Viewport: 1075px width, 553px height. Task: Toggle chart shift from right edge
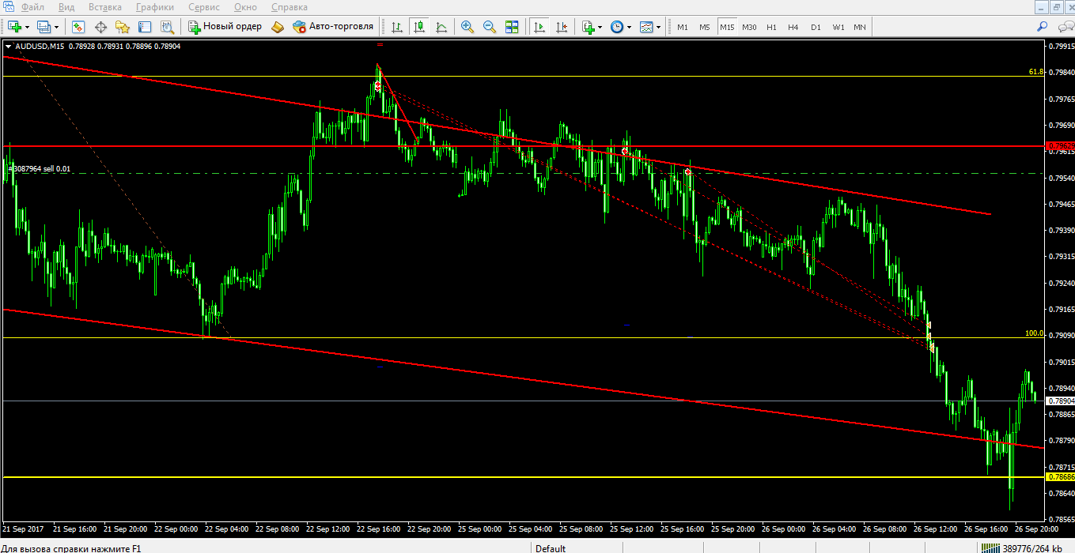click(562, 27)
